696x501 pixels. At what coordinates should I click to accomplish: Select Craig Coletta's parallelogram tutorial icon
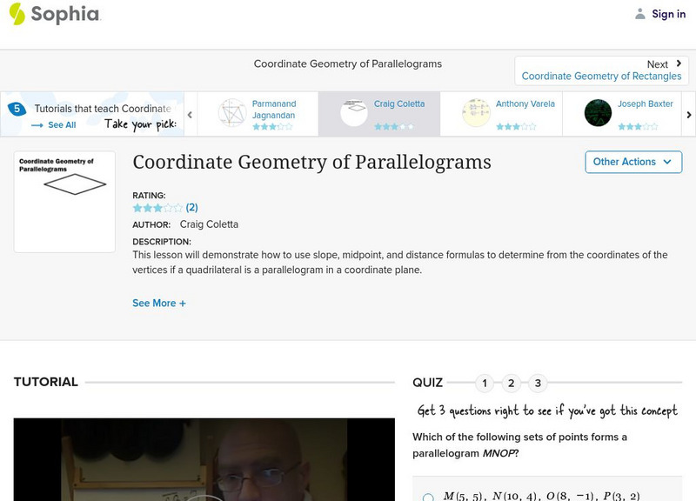pyautogui.click(x=354, y=110)
